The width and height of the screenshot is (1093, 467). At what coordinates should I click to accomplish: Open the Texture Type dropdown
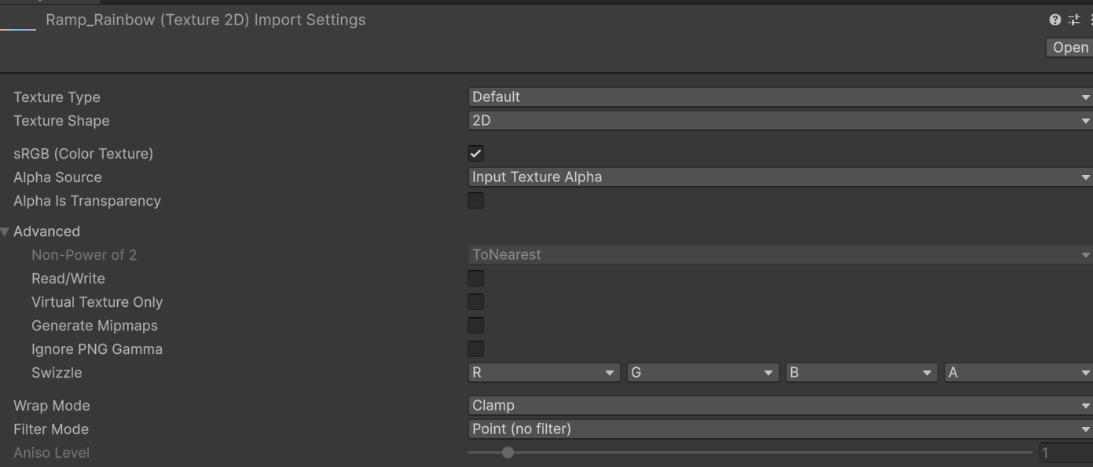click(x=779, y=97)
